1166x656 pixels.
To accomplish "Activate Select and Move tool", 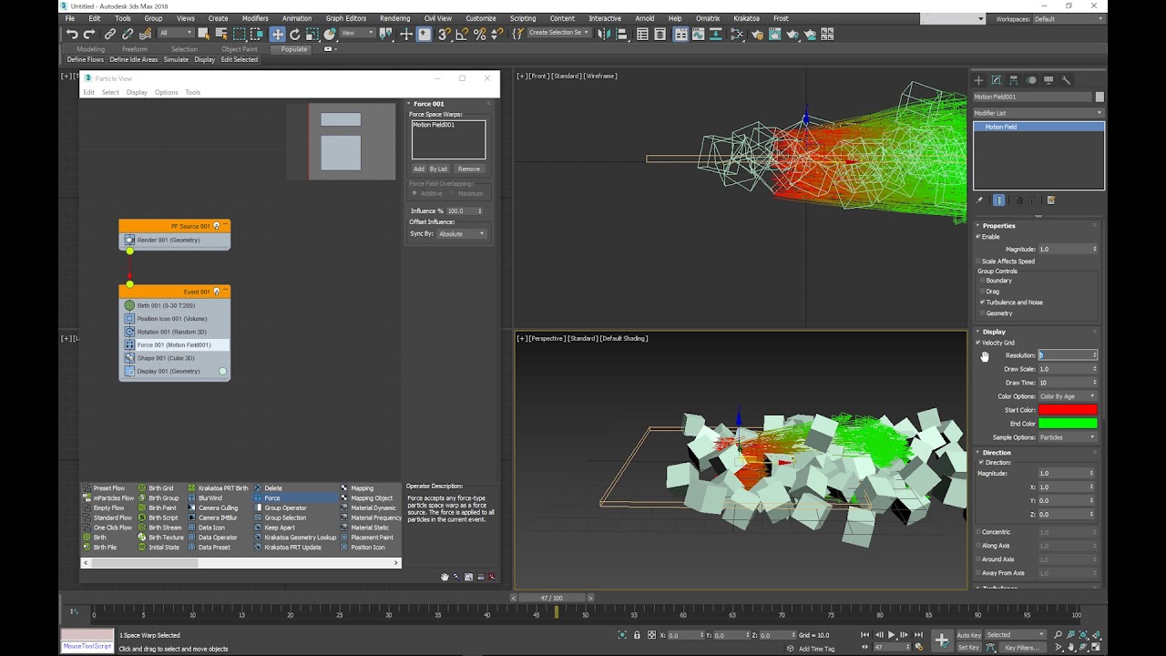I will (277, 34).
